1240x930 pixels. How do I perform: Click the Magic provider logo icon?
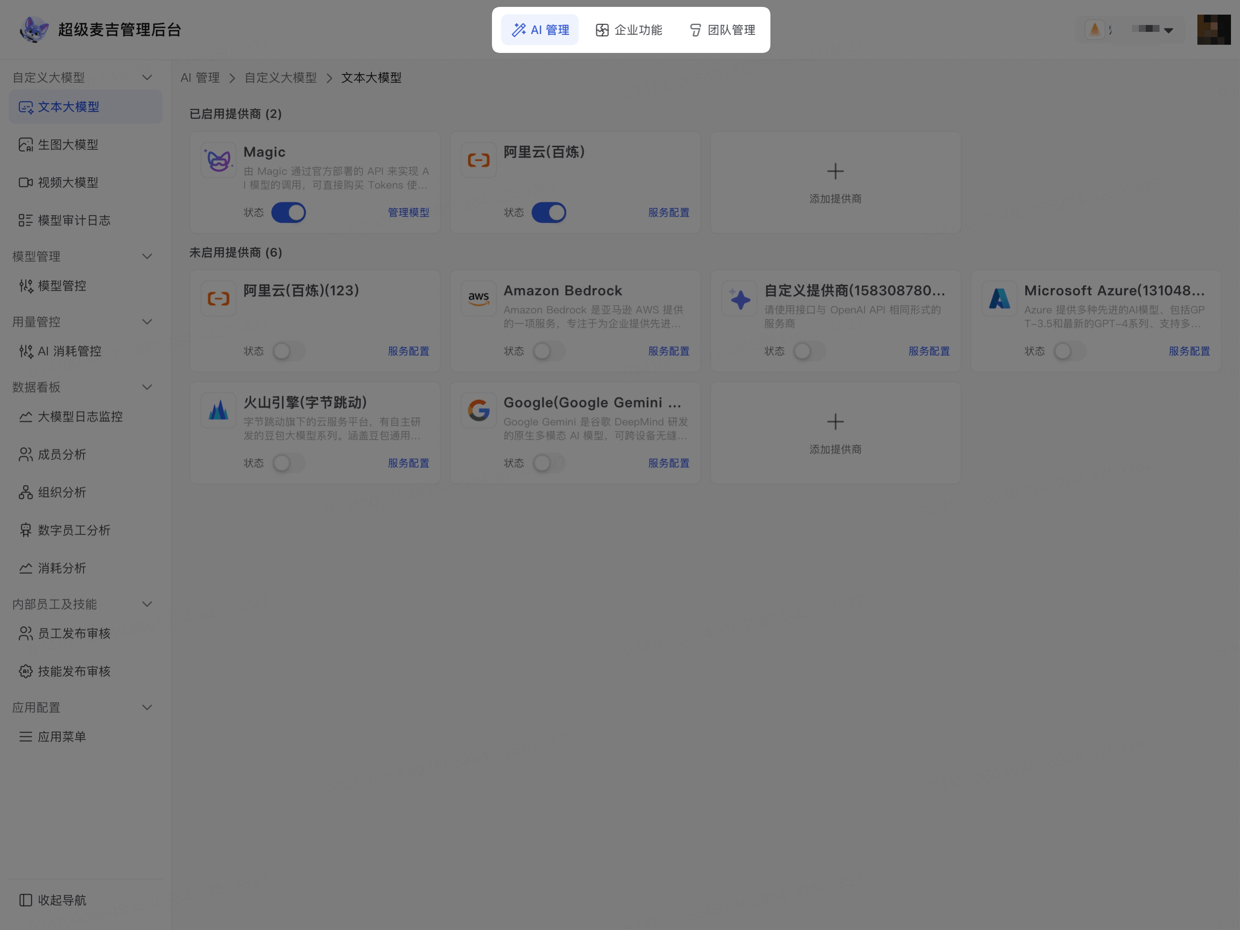pyautogui.click(x=219, y=161)
